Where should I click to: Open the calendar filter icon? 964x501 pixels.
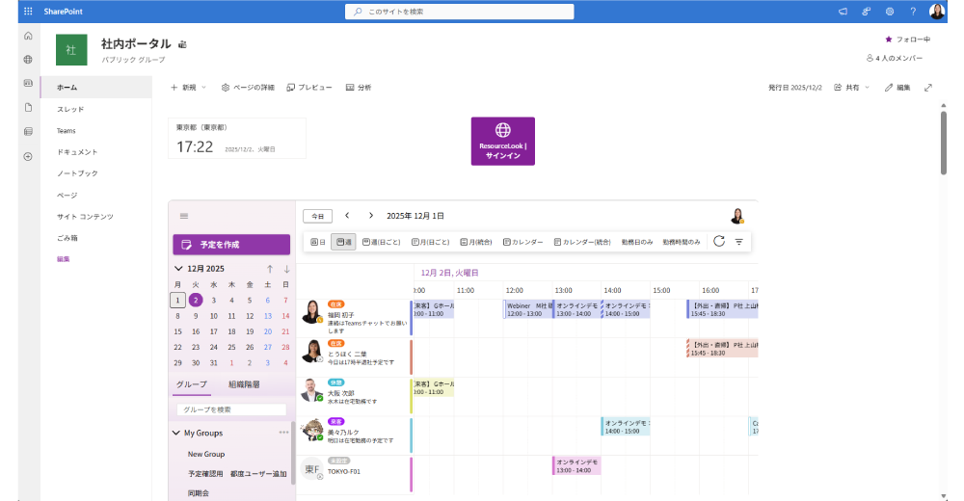click(x=739, y=242)
